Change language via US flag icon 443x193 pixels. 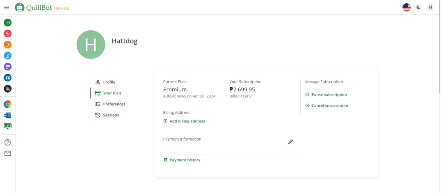pyautogui.click(x=406, y=7)
